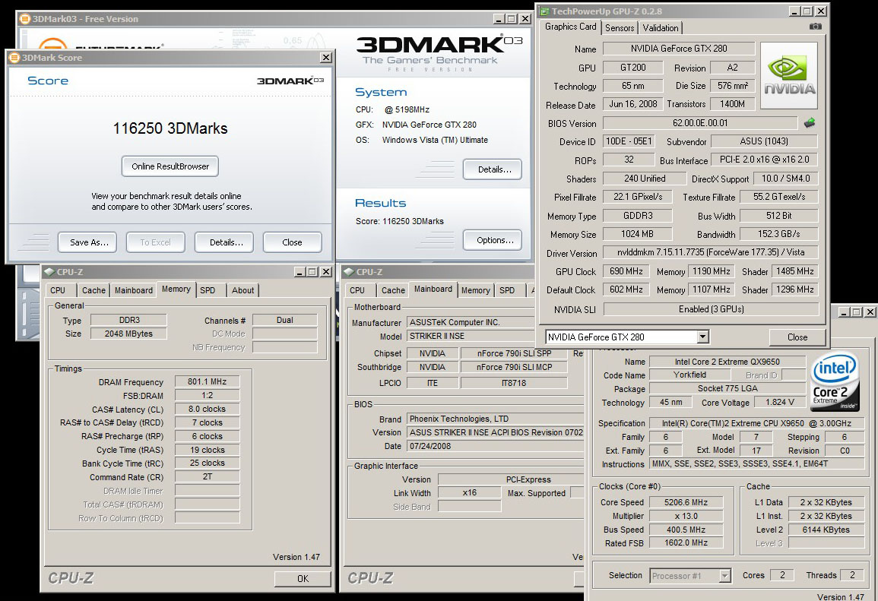Click the NVIDIA logo in GPU-Z
The height and width of the screenshot is (601, 878).
(789, 75)
